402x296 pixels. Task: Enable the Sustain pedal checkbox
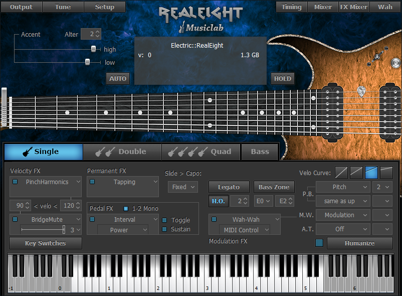(164, 229)
